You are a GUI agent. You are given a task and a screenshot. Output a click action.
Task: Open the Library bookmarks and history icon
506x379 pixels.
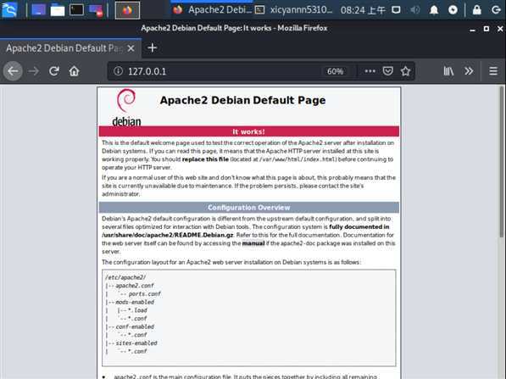448,71
